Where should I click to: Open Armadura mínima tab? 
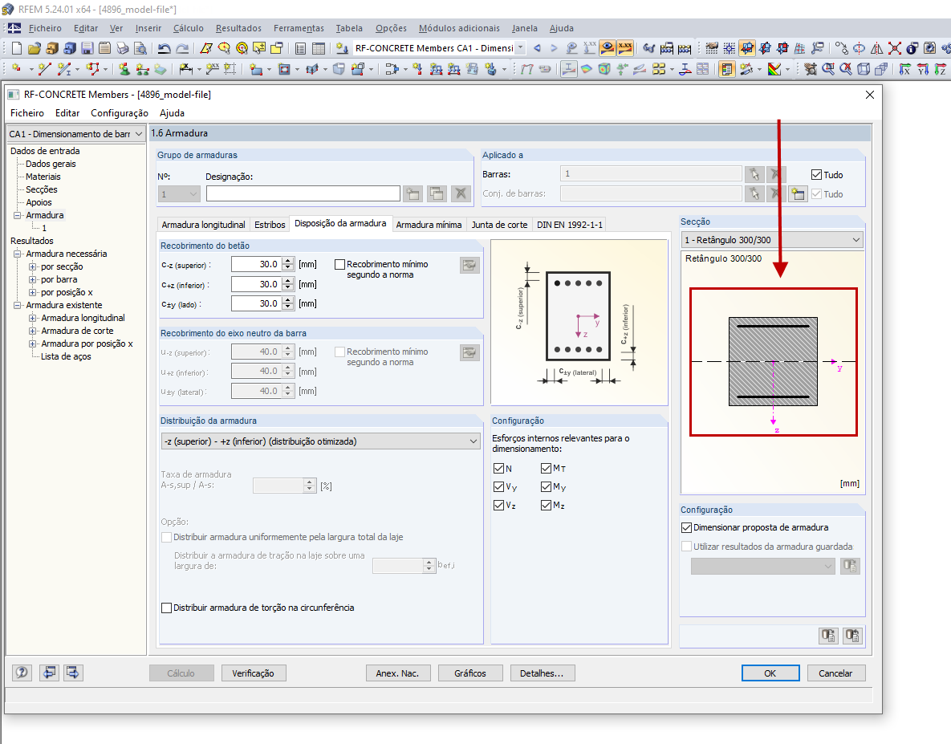pyautogui.click(x=429, y=225)
